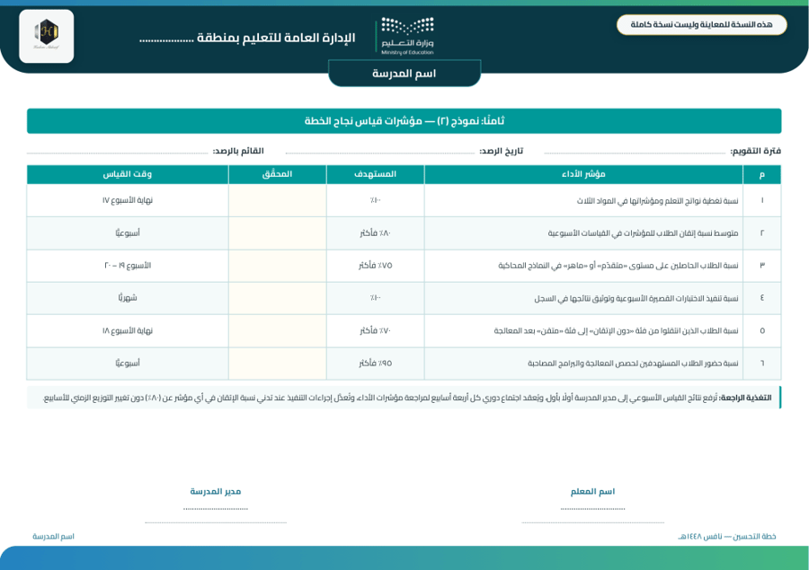Click the empty المحقّق cell in row ٤

277,298
